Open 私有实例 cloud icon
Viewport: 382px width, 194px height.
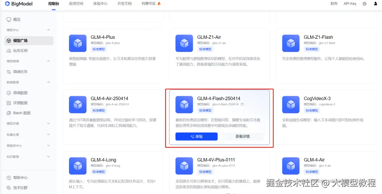(x=9, y=51)
